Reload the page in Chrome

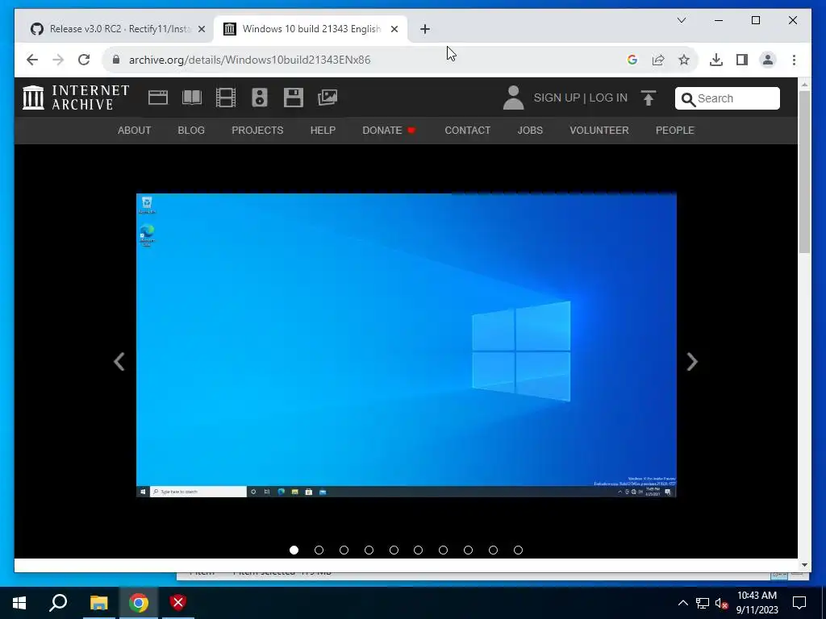(x=84, y=60)
